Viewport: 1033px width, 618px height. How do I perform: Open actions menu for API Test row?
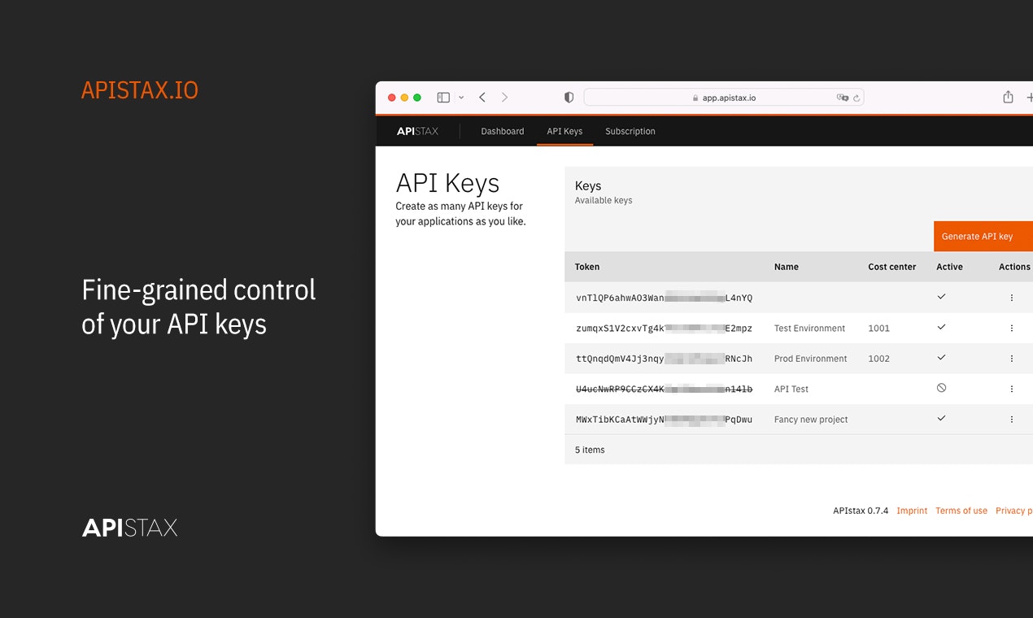1012,390
